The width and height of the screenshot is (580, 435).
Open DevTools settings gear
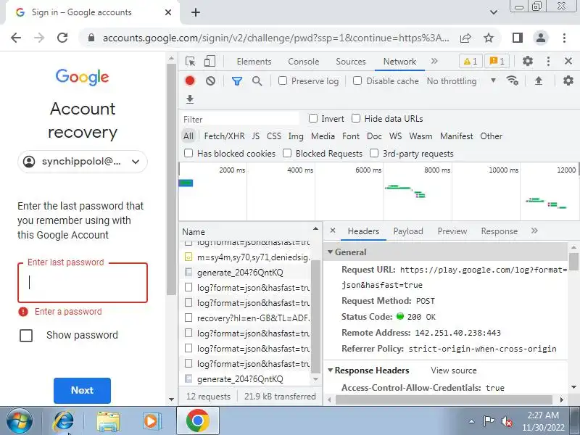528,61
